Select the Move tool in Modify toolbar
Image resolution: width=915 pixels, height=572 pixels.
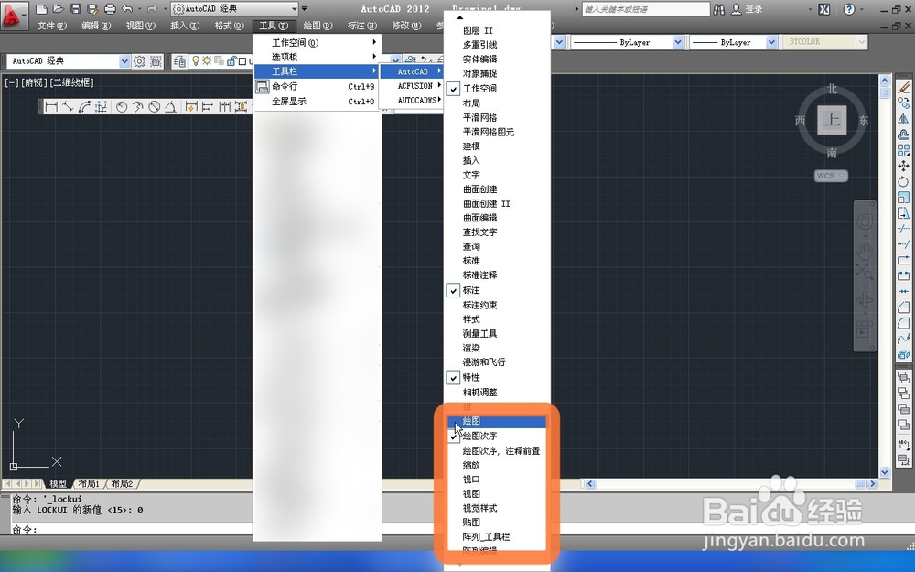[903, 167]
